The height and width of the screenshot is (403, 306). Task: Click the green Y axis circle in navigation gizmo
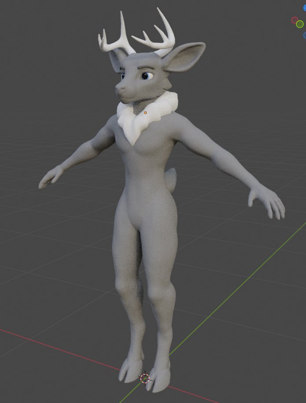tap(299, 24)
